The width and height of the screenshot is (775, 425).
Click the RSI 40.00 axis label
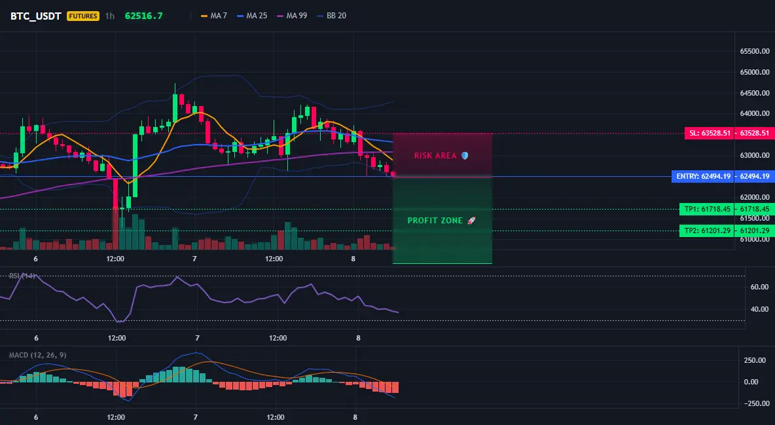[759, 309]
